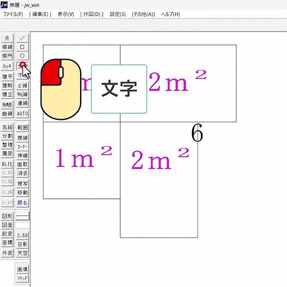Viewport: 287px width, 287px height.
Task: Click the 分割 divide tool
Action: [x=7, y=136]
